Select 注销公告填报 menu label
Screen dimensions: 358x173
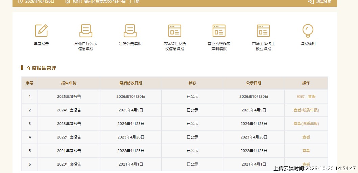[x=130, y=44]
